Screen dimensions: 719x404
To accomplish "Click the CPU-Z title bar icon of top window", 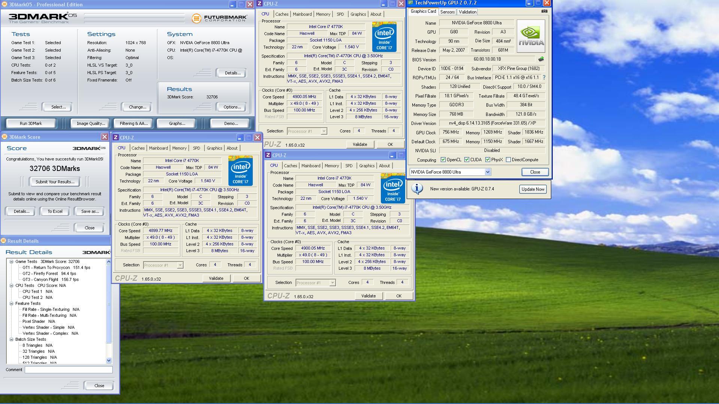I will point(259,4).
